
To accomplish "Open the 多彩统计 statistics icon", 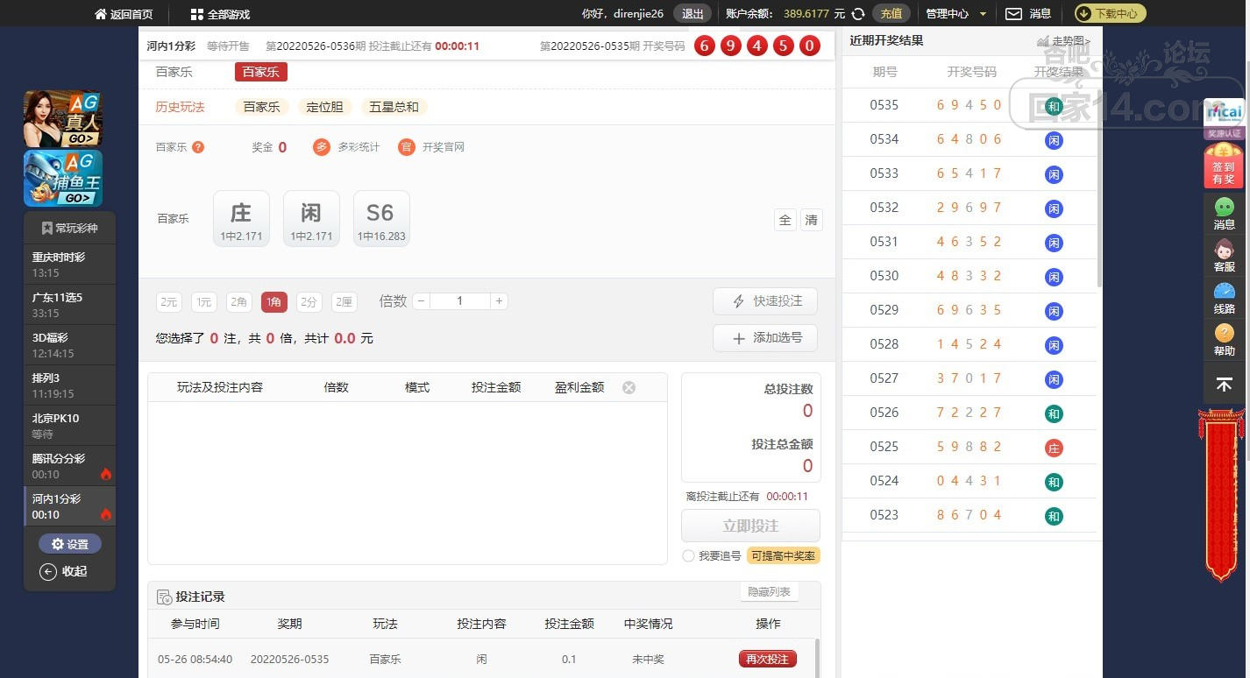I will tap(322, 147).
